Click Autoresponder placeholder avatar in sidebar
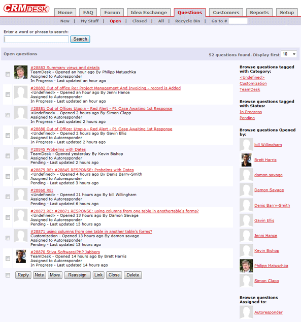This screenshot has height=322, width=301. click(x=246, y=312)
